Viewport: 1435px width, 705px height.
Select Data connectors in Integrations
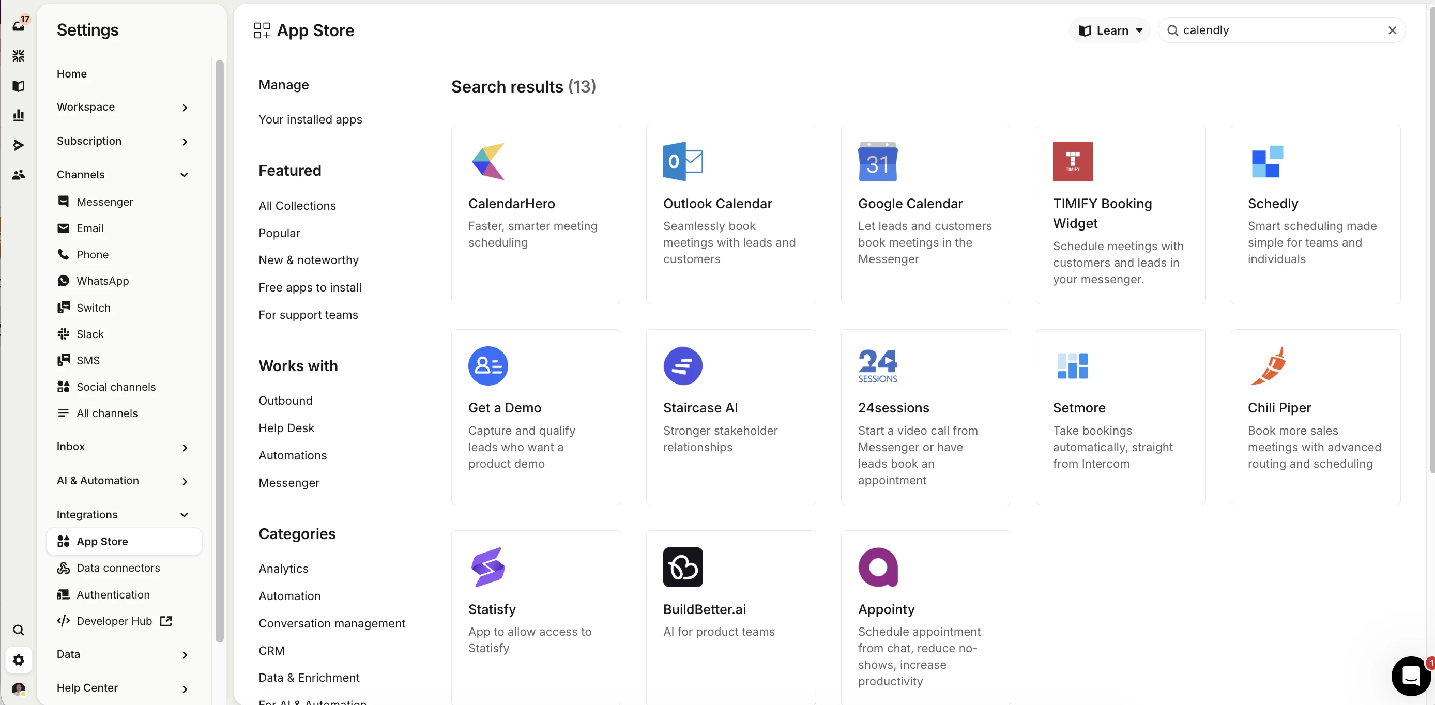[x=118, y=568]
